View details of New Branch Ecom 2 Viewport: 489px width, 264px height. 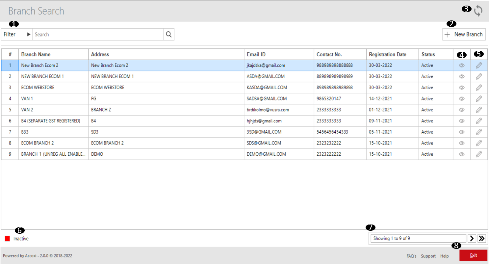tap(462, 66)
